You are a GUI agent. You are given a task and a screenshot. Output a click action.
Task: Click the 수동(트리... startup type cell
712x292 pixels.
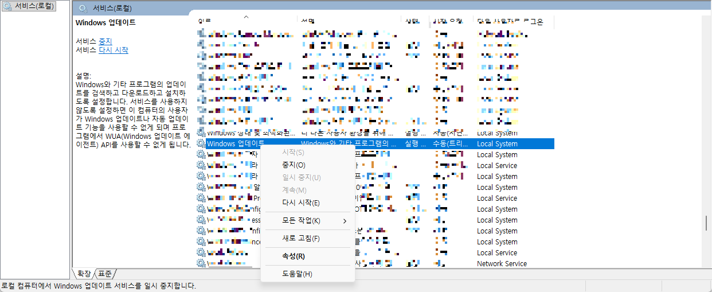pos(452,144)
